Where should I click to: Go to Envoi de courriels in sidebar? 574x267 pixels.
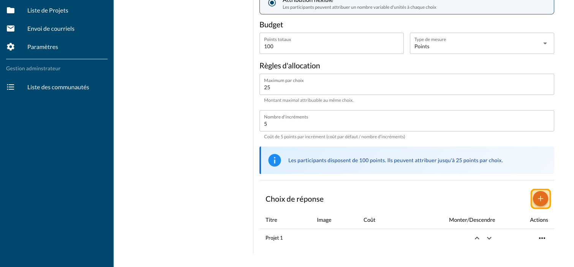pyautogui.click(x=51, y=28)
